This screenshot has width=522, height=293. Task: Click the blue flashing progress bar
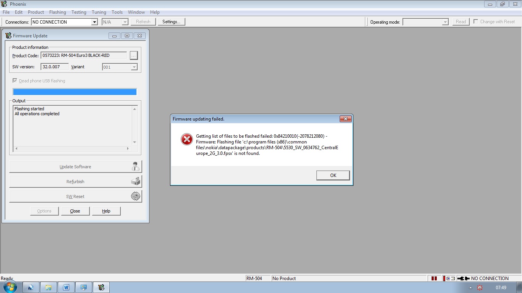pyautogui.click(x=75, y=92)
